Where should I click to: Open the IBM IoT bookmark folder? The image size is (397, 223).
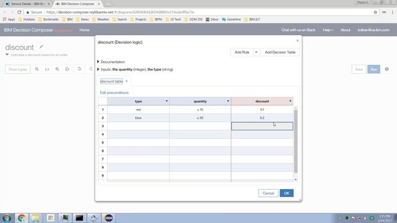coord(252,19)
